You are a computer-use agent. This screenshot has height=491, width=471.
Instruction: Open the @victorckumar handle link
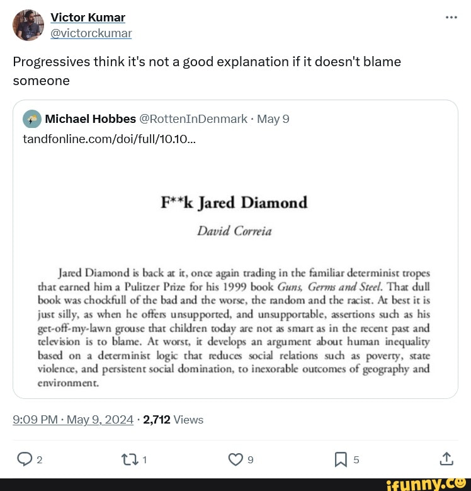(x=91, y=33)
